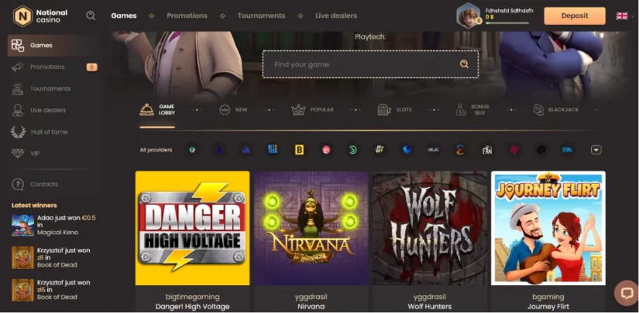Click the Contacts question mark icon
The image size is (639, 313).
(18, 184)
